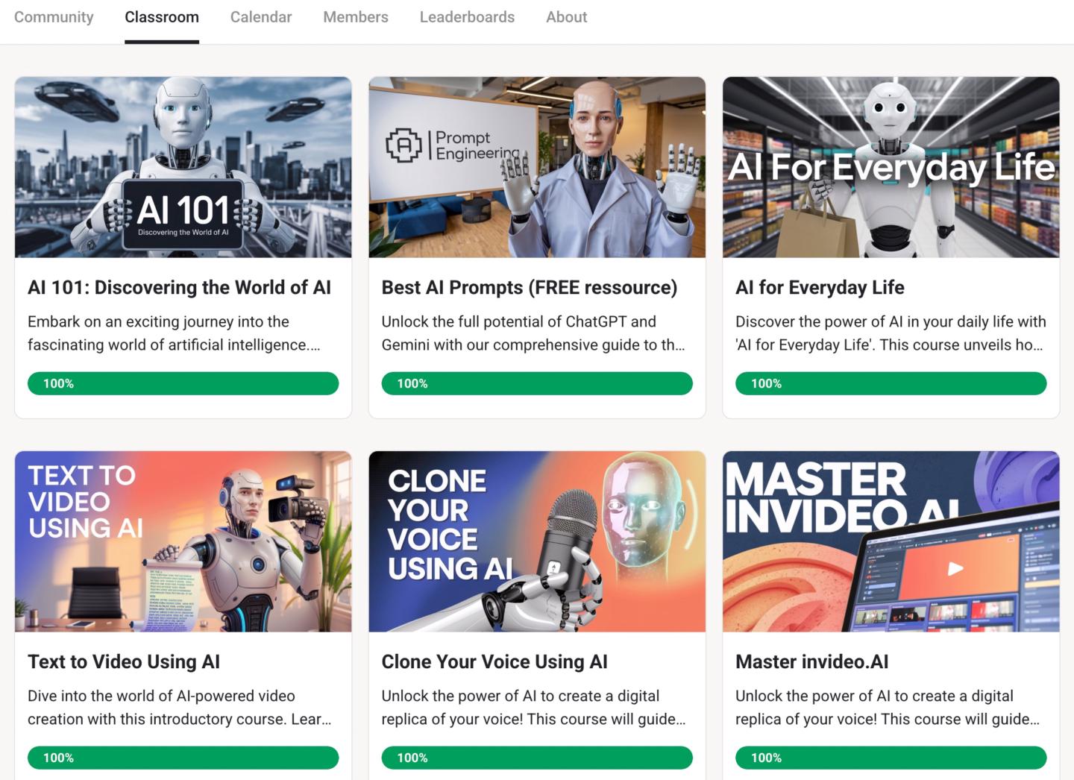Click the AI for Everyday Life title
The image size is (1074, 780).
tap(820, 287)
